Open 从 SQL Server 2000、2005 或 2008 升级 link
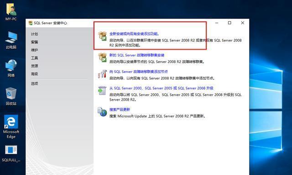 click(x=161, y=88)
